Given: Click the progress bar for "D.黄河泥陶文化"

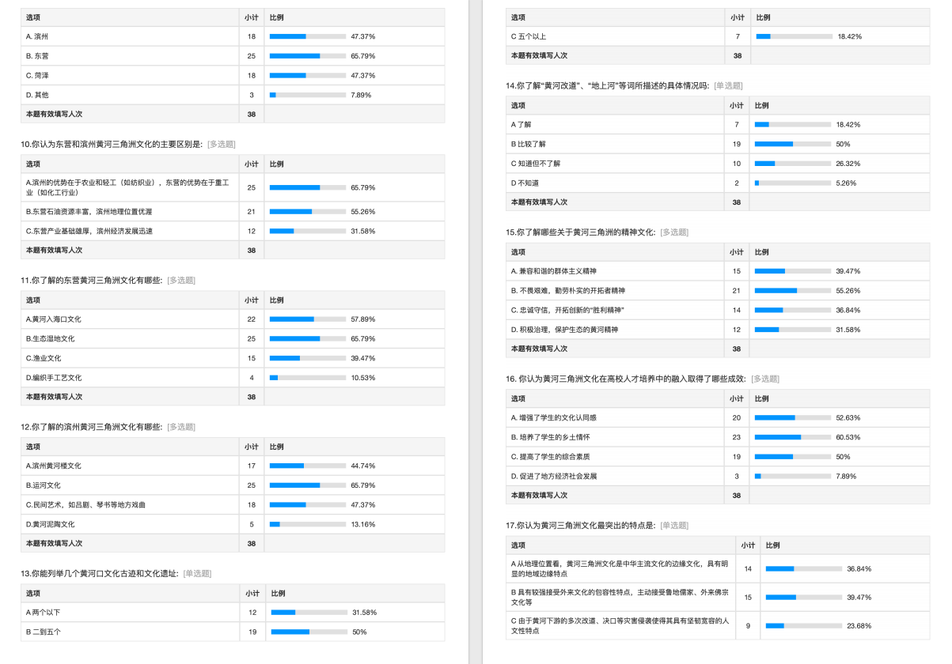Looking at the screenshot, I should pyautogui.click(x=307, y=524).
